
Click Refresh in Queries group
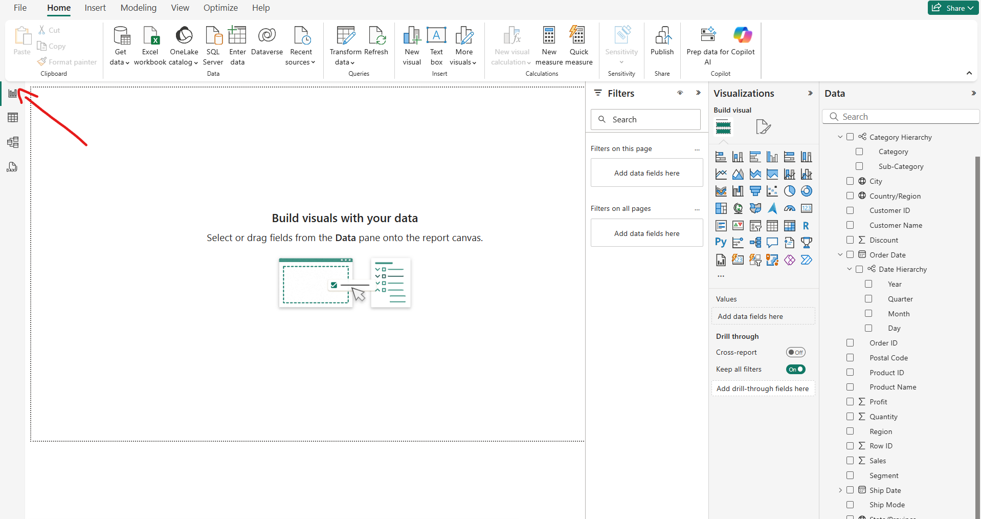(x=376, y=41)
